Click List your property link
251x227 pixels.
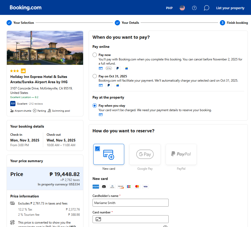point(230,8)
